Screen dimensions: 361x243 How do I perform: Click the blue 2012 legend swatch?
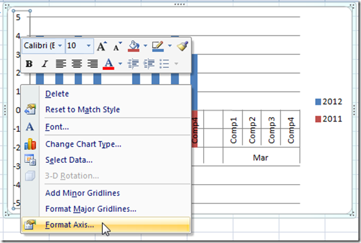pos(318,102)
